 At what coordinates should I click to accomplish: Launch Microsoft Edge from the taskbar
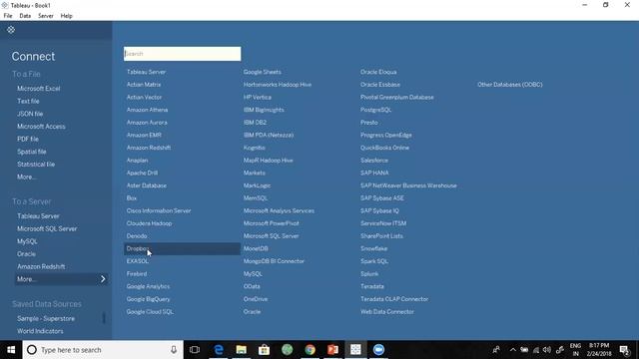click(219, 350)
